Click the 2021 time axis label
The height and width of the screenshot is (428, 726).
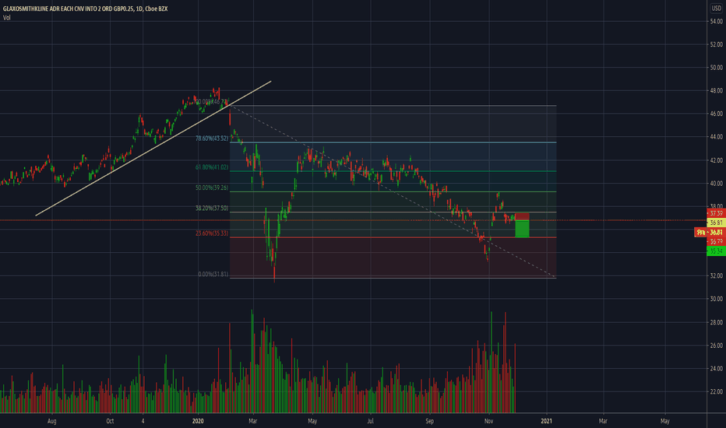coord(546,421)
